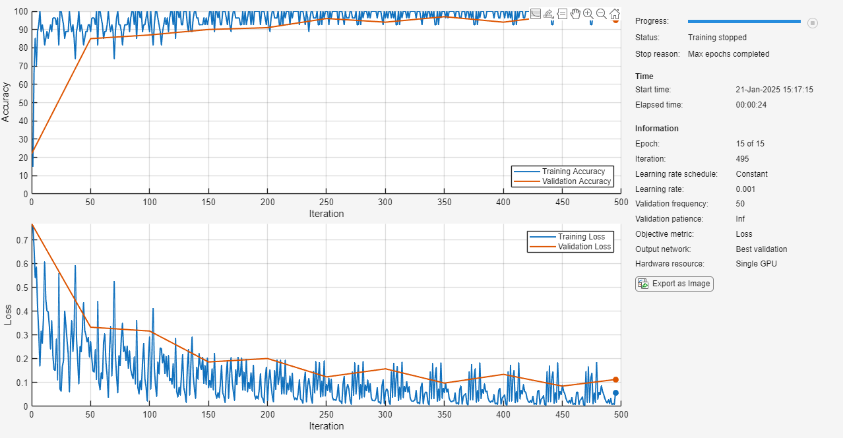Image resolution: width=843 pixels, height=438 pixels.
Task: Open the export axes dropdown icon
Action: pos(549,14)
